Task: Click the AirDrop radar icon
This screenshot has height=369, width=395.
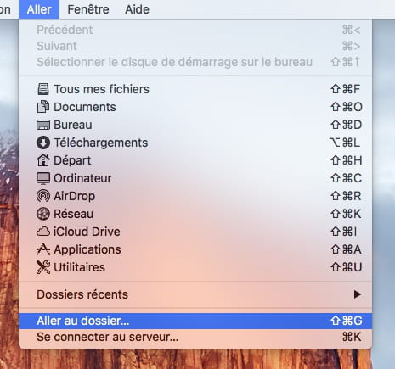Action: 43,196
